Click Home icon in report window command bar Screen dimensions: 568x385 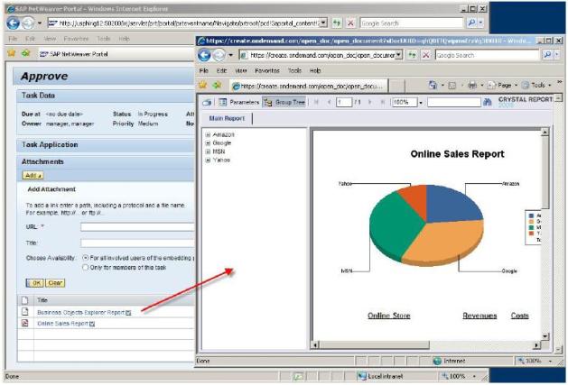[x=433, y=86]
